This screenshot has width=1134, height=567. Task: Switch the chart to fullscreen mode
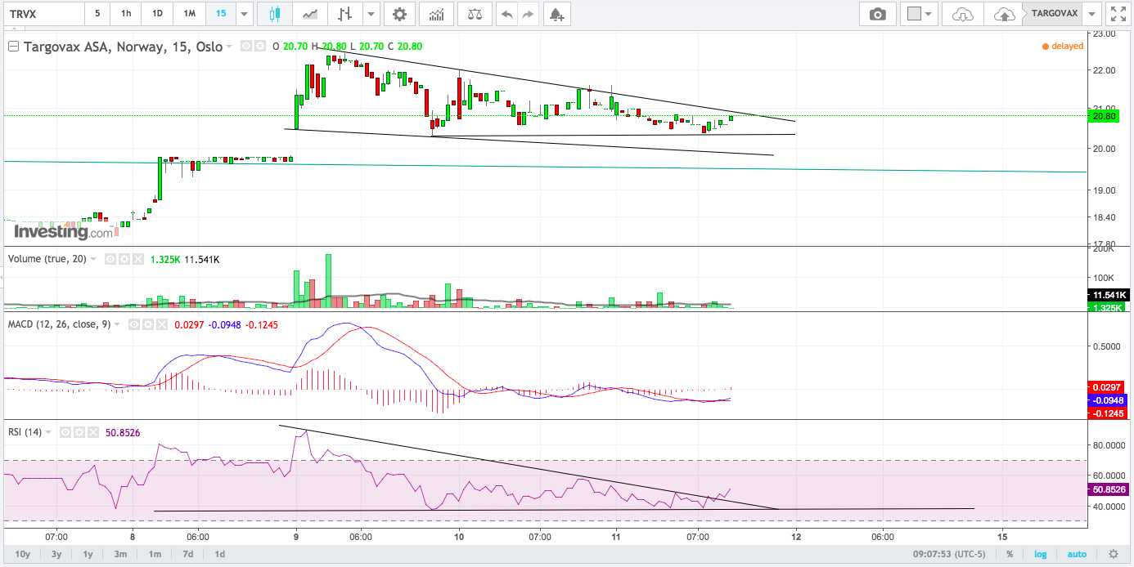(1118, 14)
